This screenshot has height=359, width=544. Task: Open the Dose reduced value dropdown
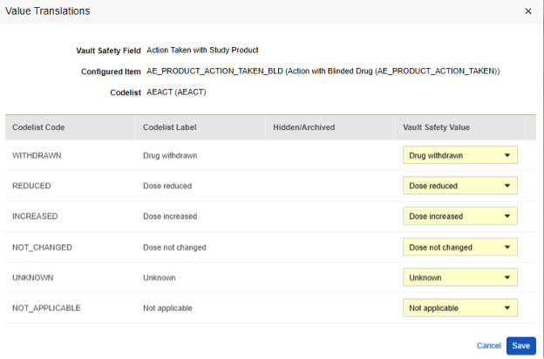(x=459, y=186)
